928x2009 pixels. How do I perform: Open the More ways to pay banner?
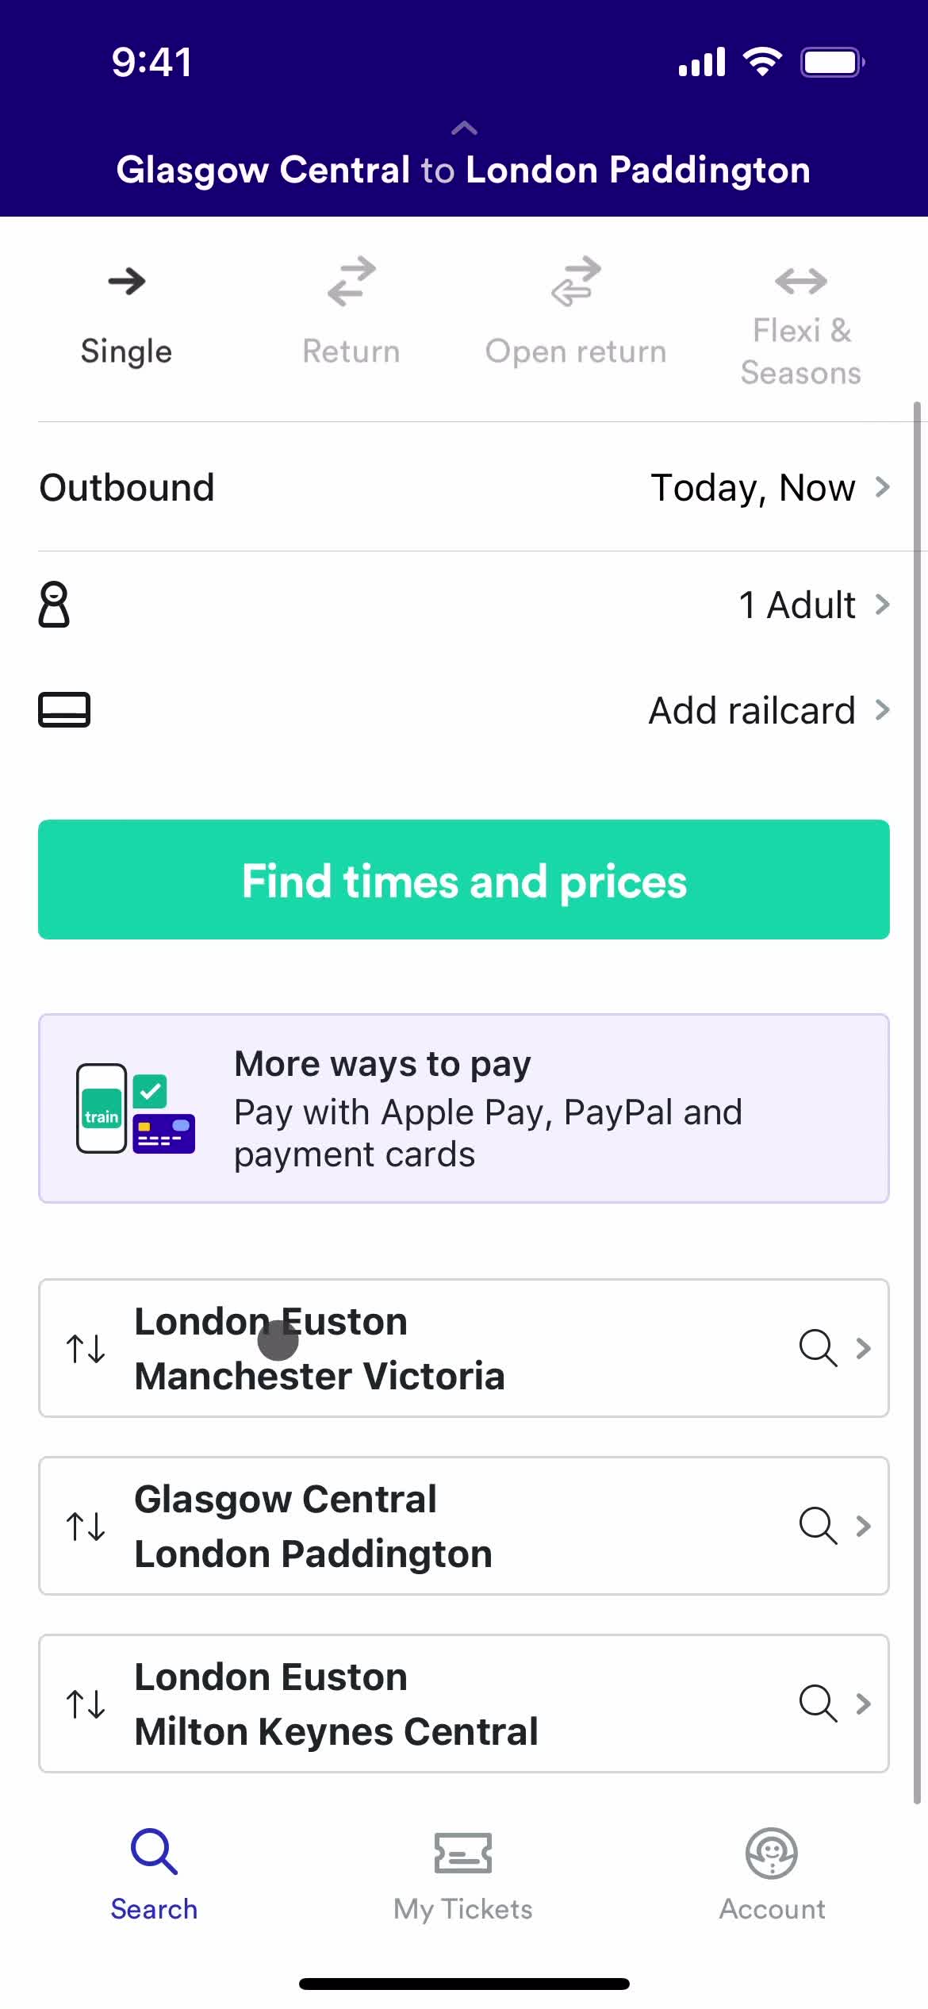point(464,1108)
